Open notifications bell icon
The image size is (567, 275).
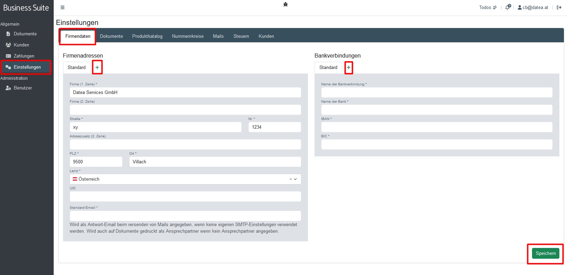click(507, 7)
